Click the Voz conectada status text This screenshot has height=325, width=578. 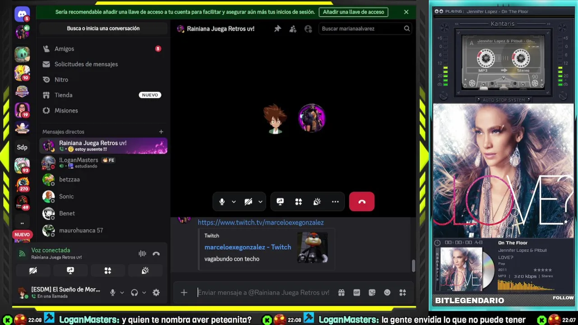(51, 250)
